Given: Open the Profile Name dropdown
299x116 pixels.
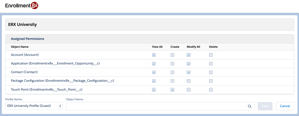Looking at the screenshot, I should [x=34, y=106].
